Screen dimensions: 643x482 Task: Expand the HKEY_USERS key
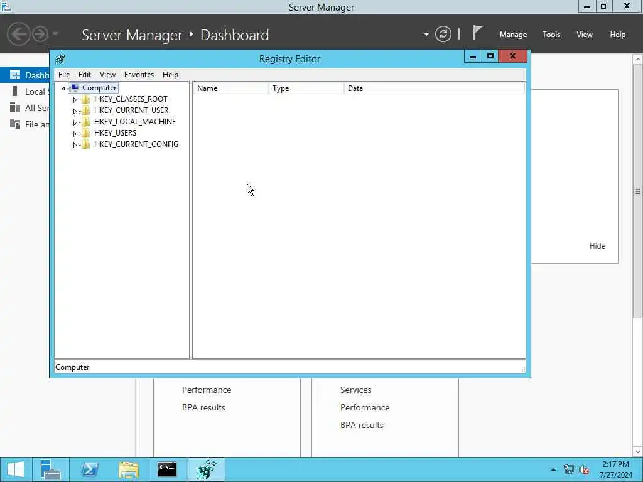[x=75, y=134]
